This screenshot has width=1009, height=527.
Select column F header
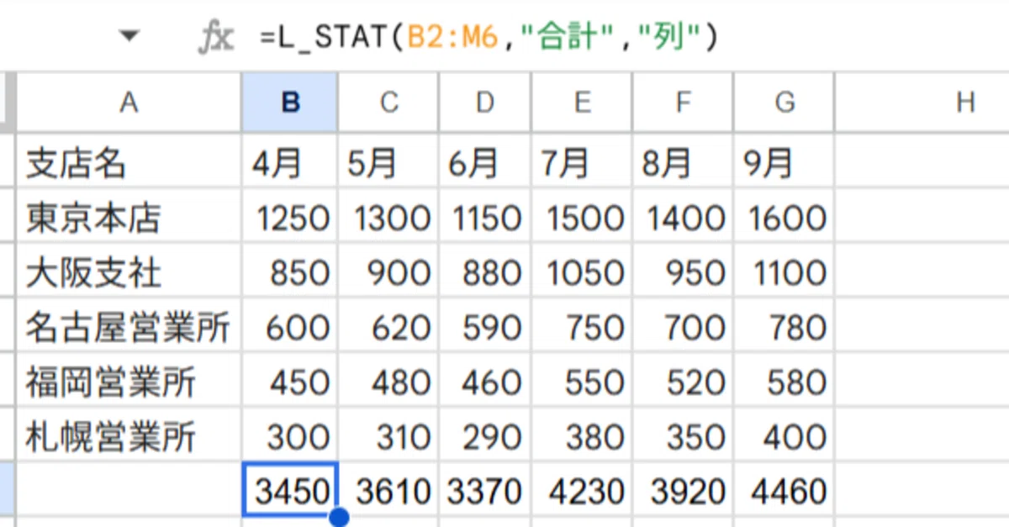pos(683,103)
